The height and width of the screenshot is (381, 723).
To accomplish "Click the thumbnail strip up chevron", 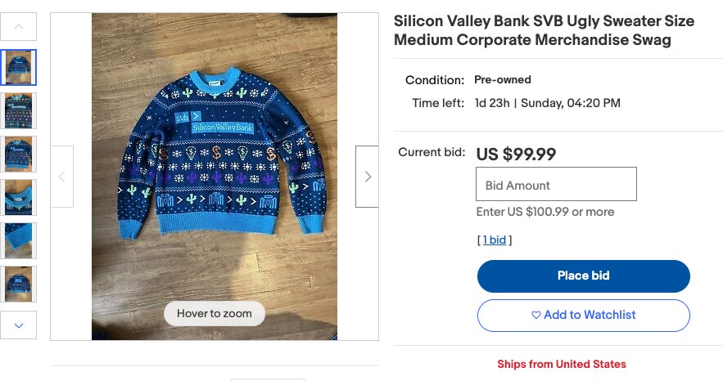I will 19,27.
